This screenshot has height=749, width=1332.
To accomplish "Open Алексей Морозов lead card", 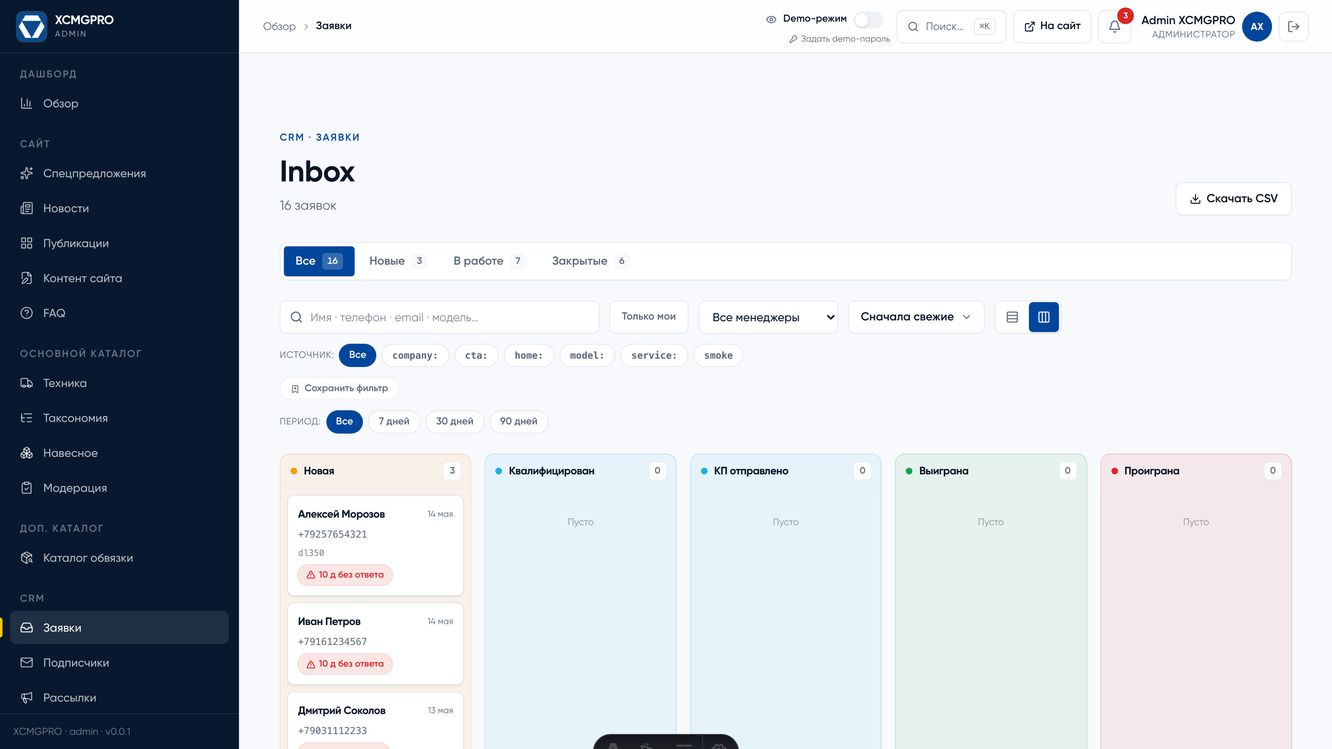I will (375, 546).
